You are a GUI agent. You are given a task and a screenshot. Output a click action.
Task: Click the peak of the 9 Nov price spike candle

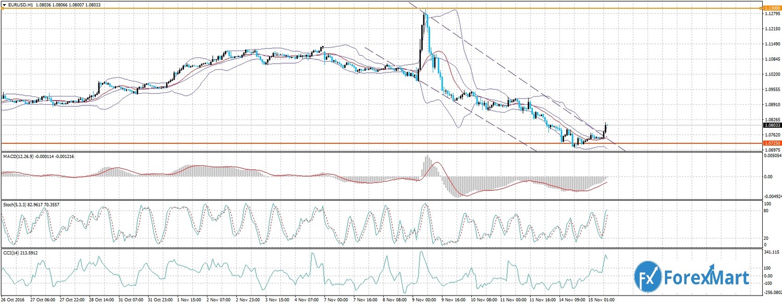[x=426, y=13]
